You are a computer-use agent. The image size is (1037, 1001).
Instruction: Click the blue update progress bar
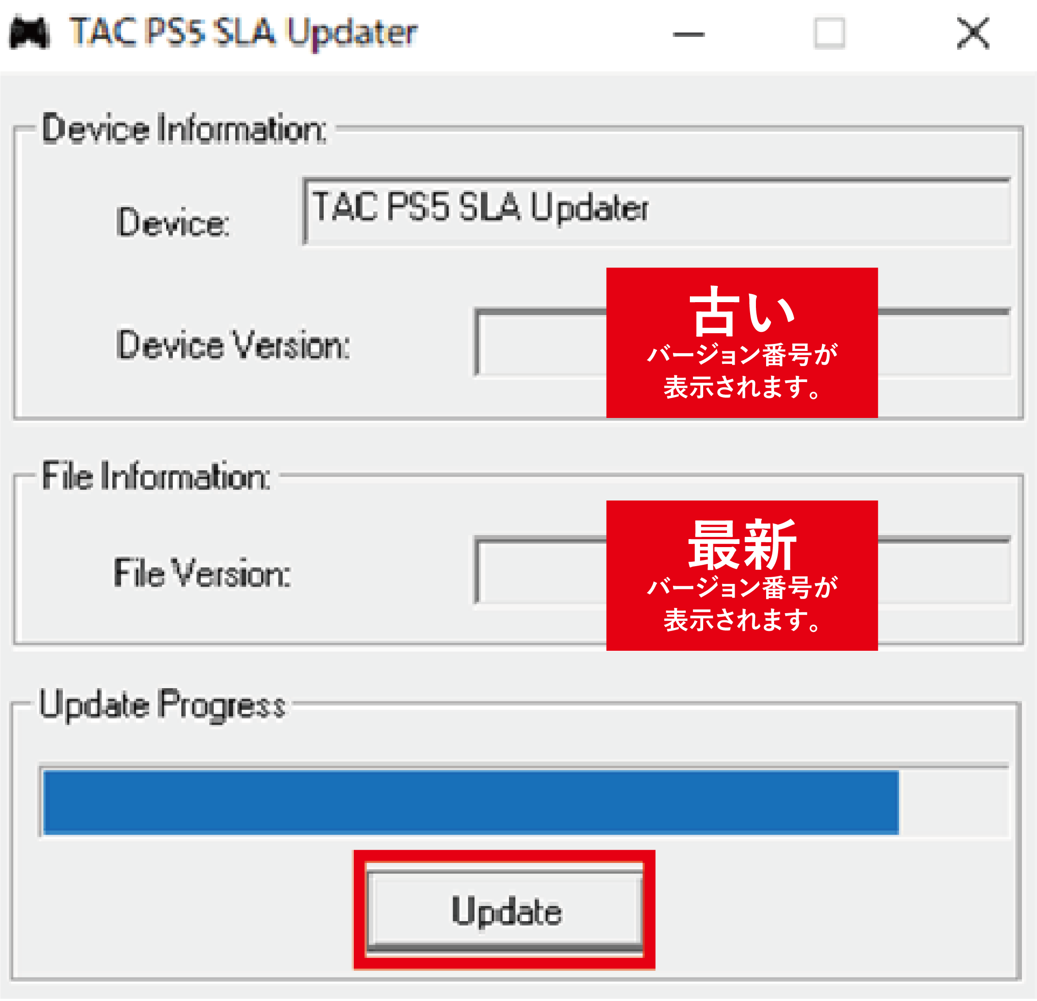tap(471, 802)
